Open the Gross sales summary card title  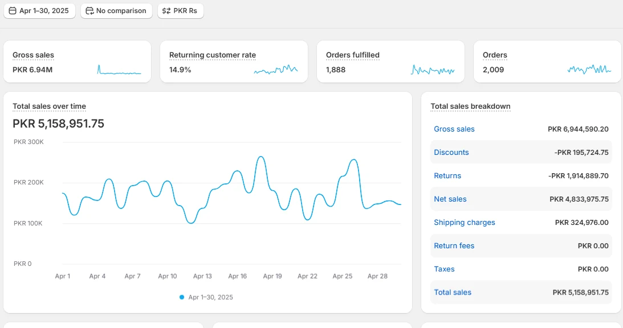[x=33, y=55]
